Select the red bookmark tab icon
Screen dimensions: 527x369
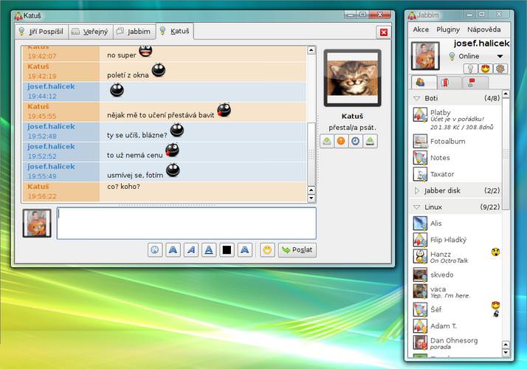point(449,83)
